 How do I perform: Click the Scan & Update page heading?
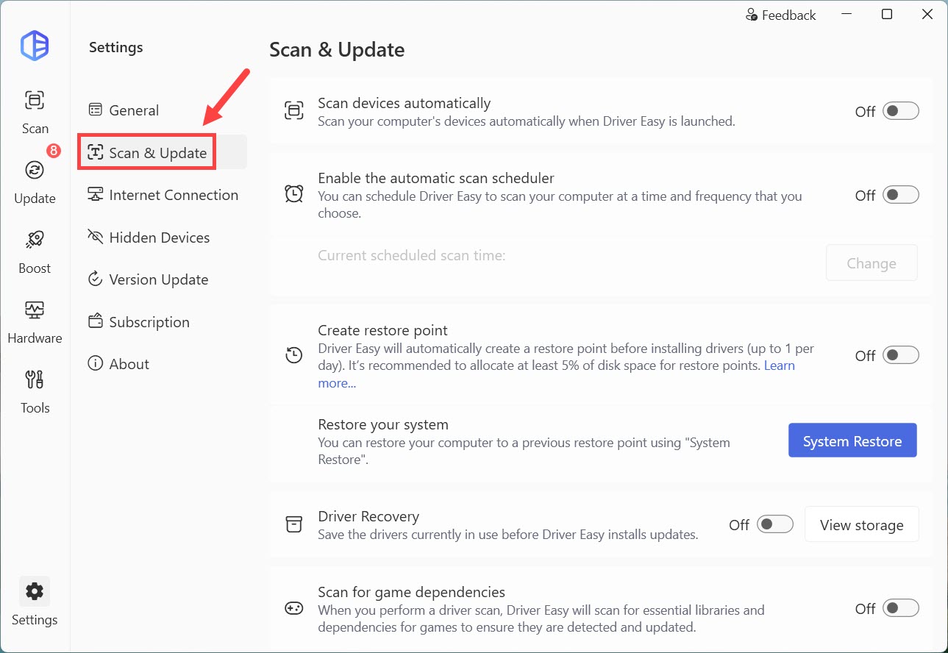pos(337,50)
